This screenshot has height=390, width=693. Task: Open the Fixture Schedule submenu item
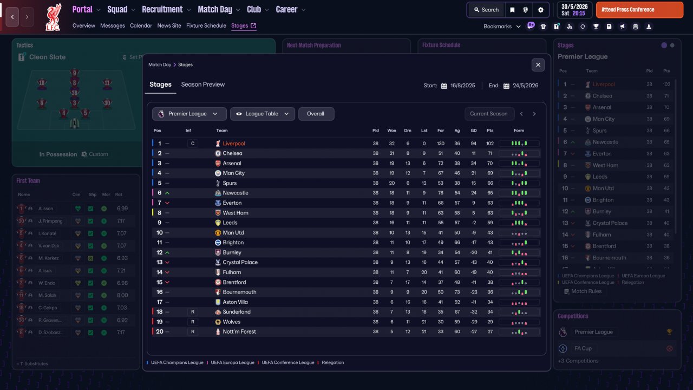pyautogui.click(x=206, y=25)
